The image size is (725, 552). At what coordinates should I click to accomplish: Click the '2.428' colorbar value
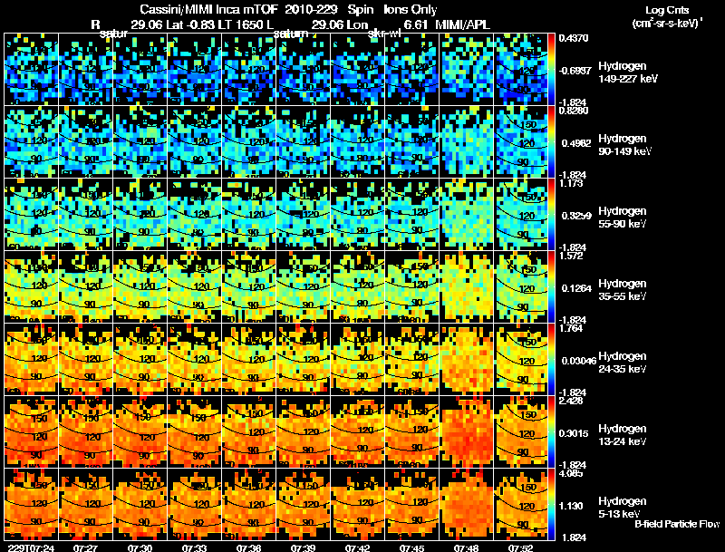(571, 401)
